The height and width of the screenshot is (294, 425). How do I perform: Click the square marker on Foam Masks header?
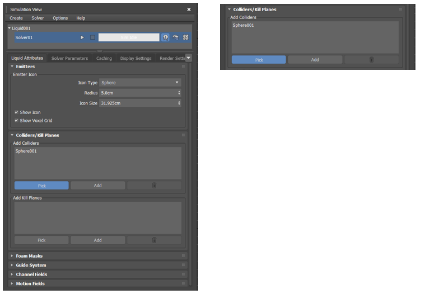(183, 256)
